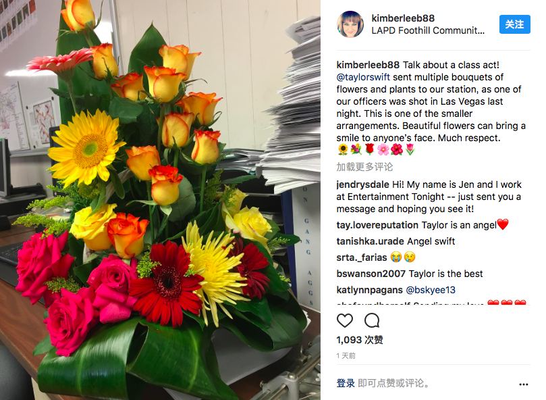Visit jendrysdale's profile from the comment
The image size is (546, 400).
(x=362, y=184)
